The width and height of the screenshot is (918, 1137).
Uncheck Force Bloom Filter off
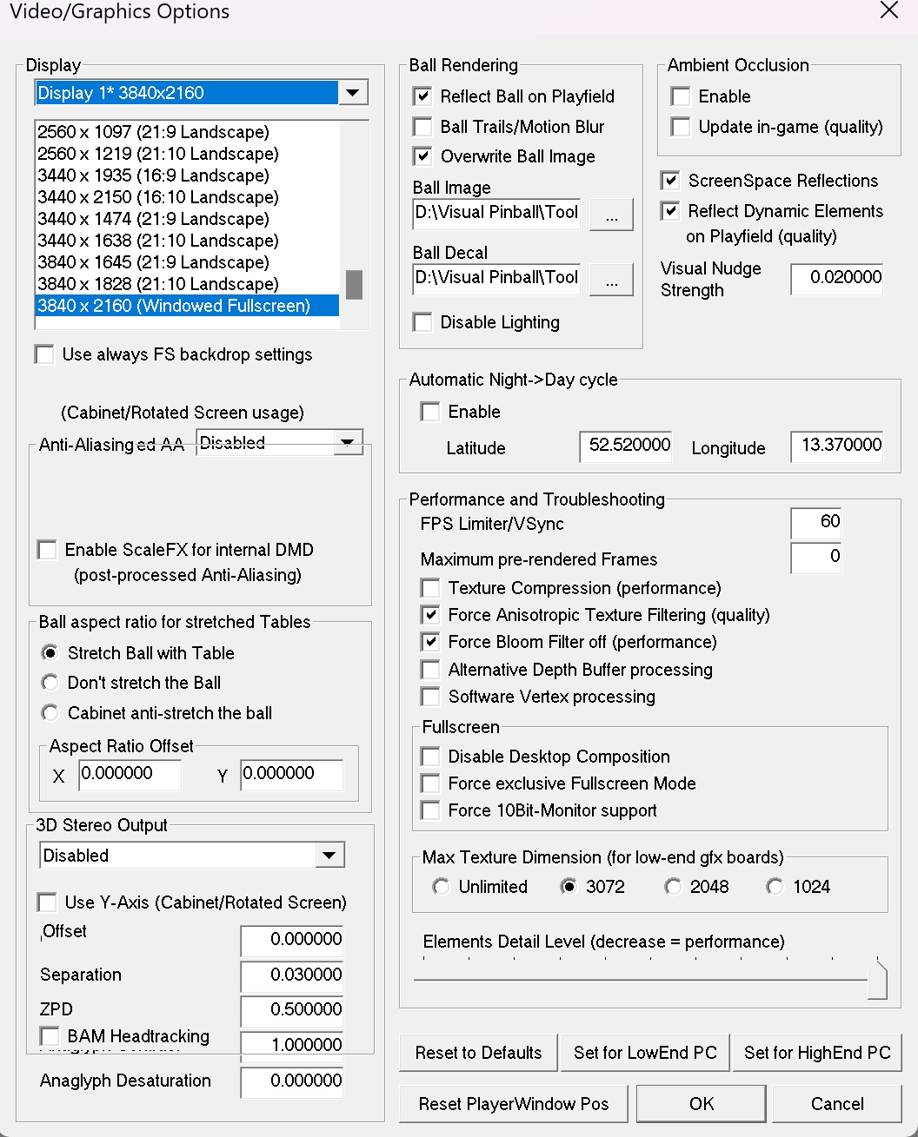(429, 642)
